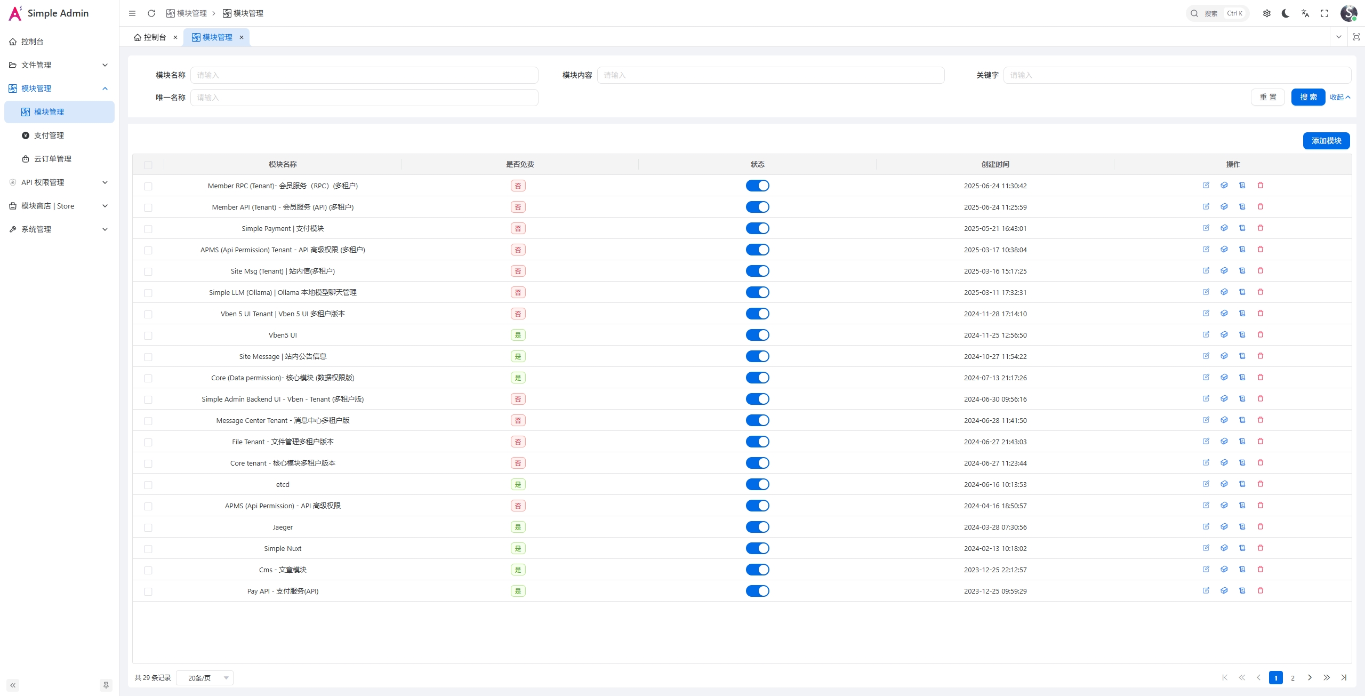Delete the APMS (Api Permission) Tenant module
The height and width of the screenshot is (696, 1365).
[x=1260, y=249]
